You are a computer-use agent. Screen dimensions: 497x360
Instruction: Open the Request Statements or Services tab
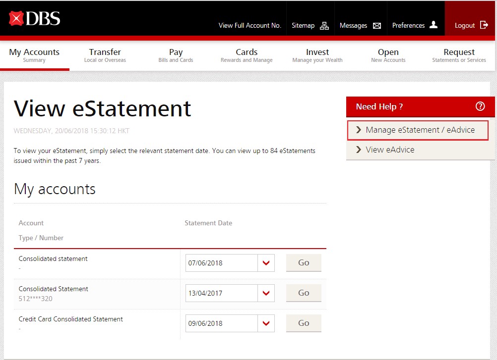[459, 55]
